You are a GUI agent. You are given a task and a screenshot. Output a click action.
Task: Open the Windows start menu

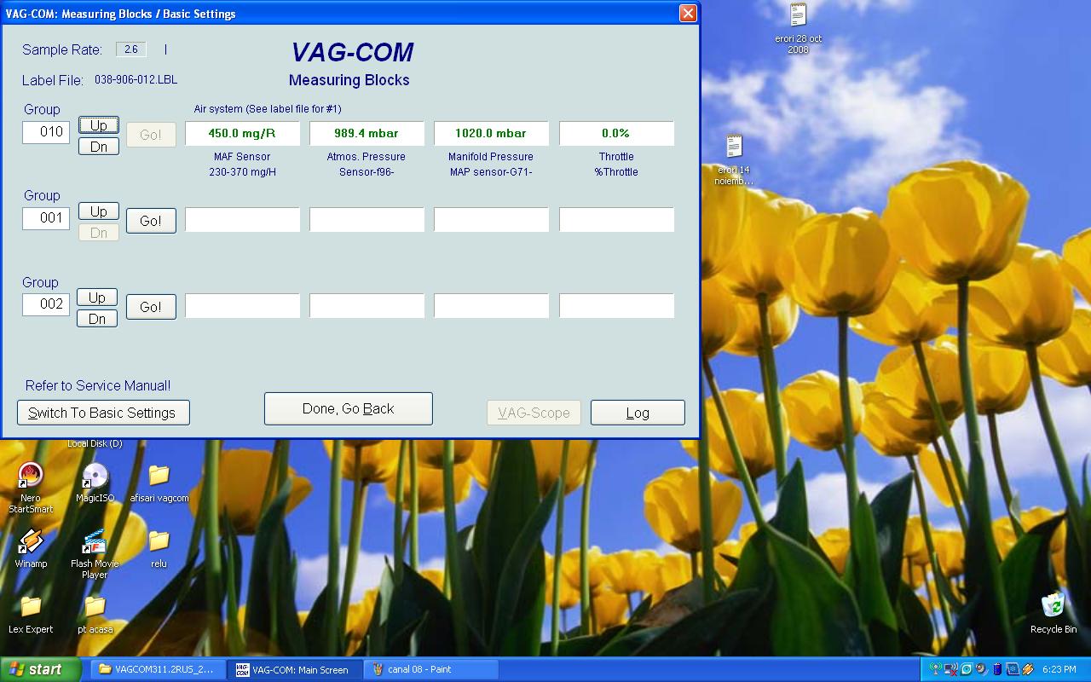tap(38, 669)
